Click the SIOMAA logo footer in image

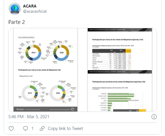click(20, 109)
